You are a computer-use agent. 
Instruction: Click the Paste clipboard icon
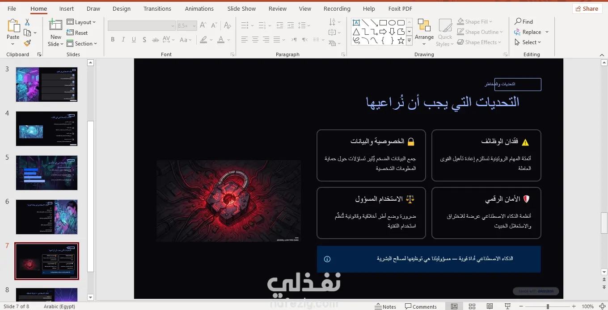pos(13,25)
